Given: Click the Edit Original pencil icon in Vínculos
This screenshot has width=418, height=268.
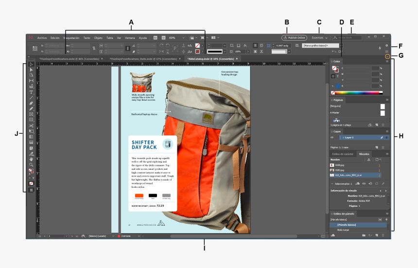Looking at the screenshot, I should (383, 183).
